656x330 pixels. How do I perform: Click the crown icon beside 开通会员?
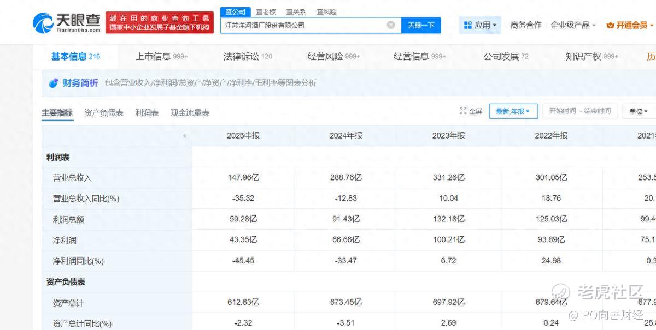[x=610, y=25]
